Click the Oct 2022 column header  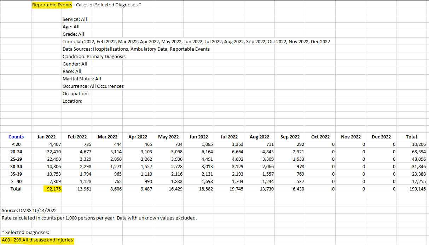(320, 137)
